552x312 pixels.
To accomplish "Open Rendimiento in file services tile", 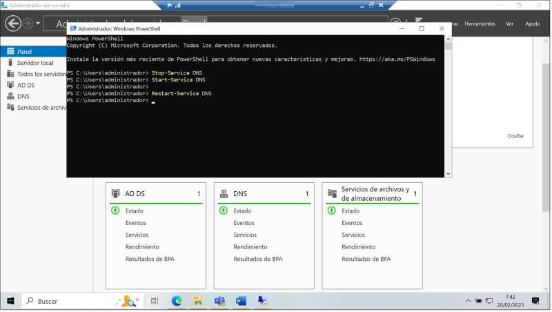I will coord(358,247).
